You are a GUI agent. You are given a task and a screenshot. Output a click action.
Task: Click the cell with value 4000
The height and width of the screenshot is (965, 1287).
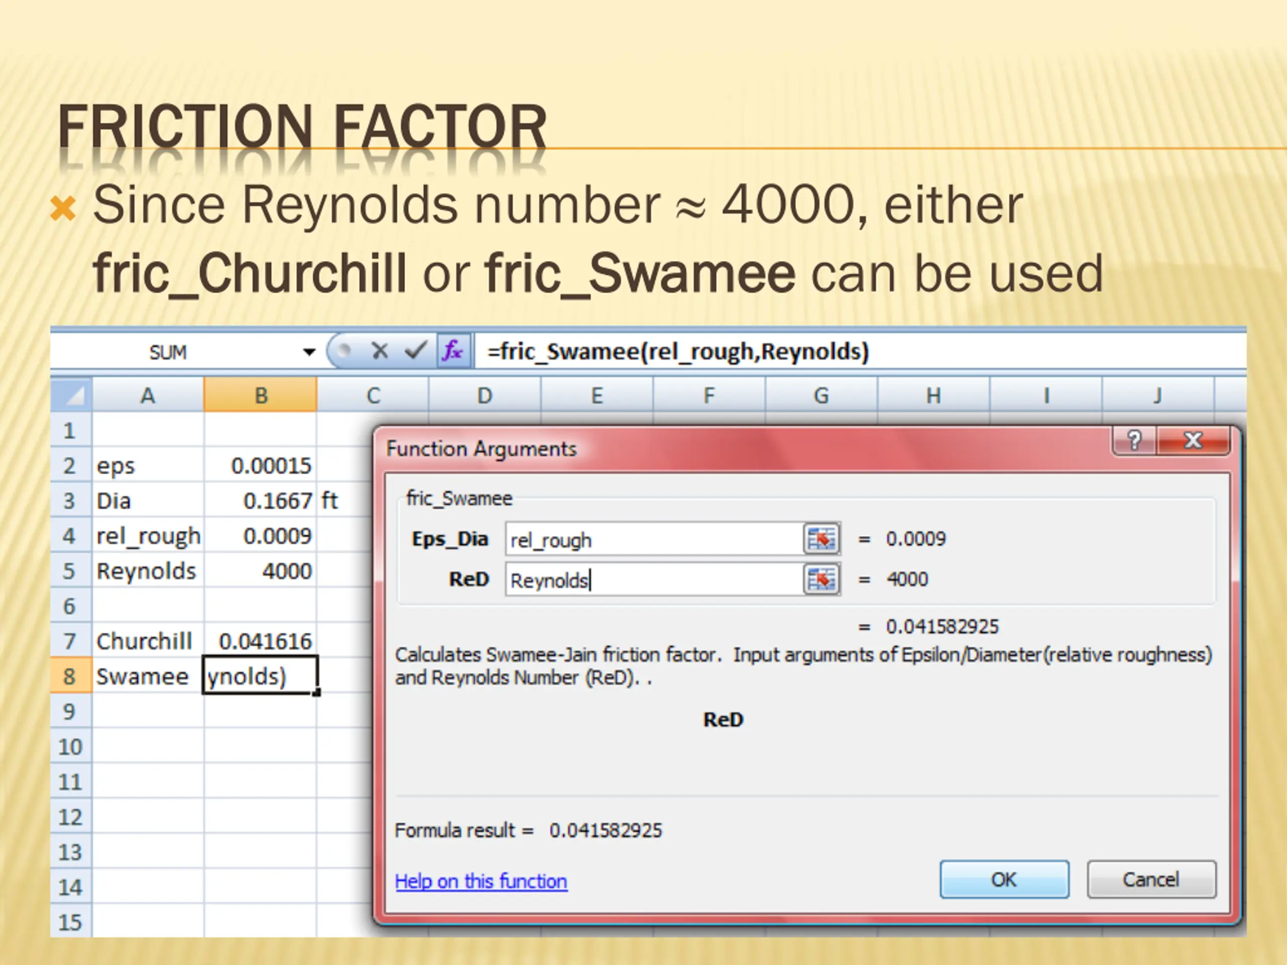pyautogui.click(x=260, y=570)
